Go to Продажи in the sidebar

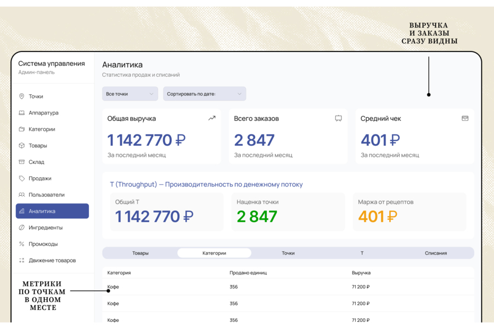[x=52, y=178]
